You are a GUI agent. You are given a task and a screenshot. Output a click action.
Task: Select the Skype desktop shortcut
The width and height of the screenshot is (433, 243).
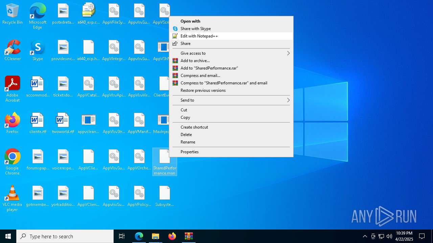(x=38, y=51)
